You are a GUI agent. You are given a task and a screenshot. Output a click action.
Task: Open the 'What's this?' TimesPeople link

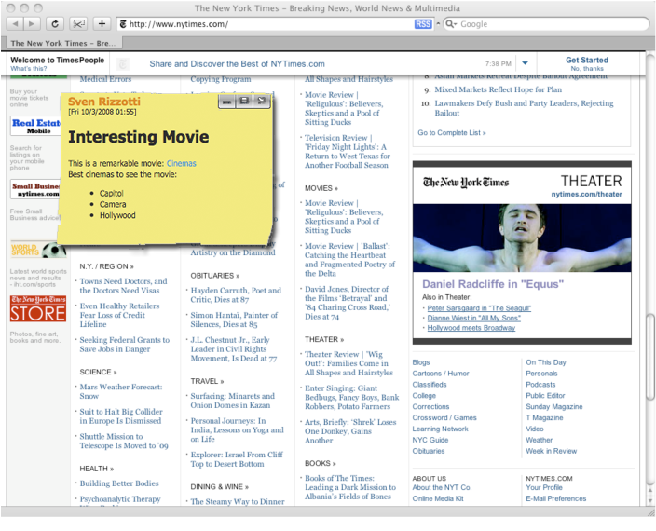[x=28, y=69]
